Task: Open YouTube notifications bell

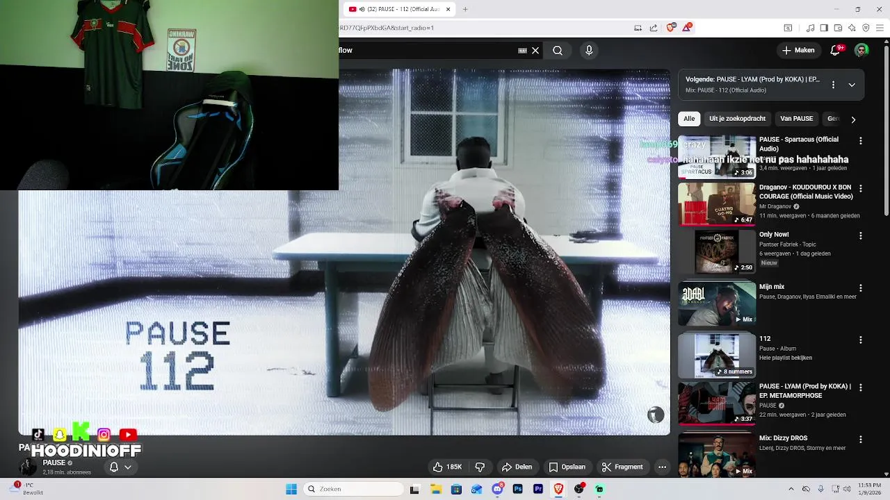Action: tap(836, 50)
